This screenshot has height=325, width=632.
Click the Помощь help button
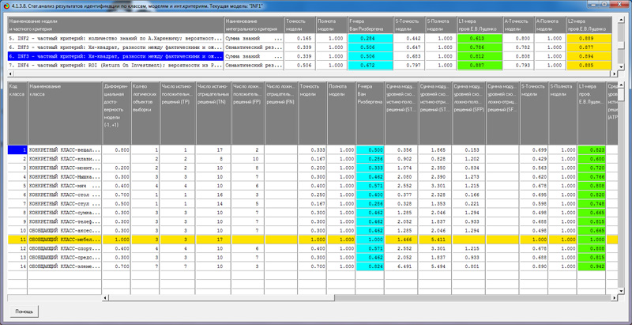24,312
